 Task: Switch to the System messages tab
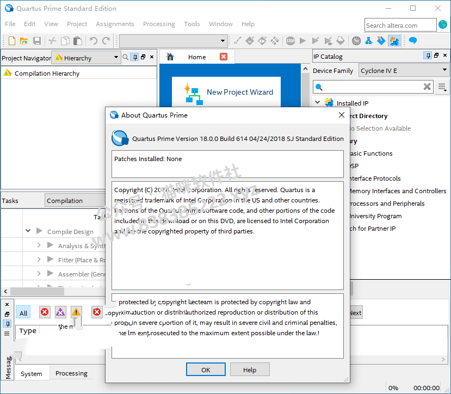coord(32,373)
